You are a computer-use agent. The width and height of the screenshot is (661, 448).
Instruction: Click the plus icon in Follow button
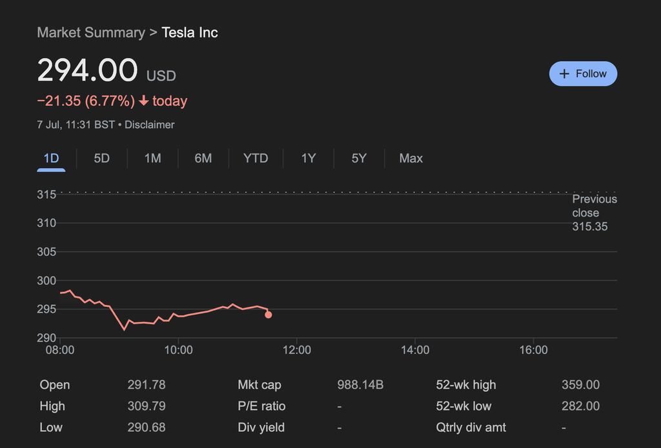pos(564,73)
